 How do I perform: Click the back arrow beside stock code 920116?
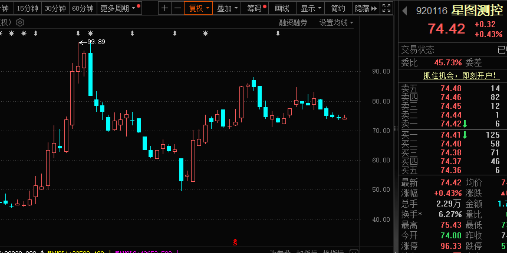pos(404,11)
